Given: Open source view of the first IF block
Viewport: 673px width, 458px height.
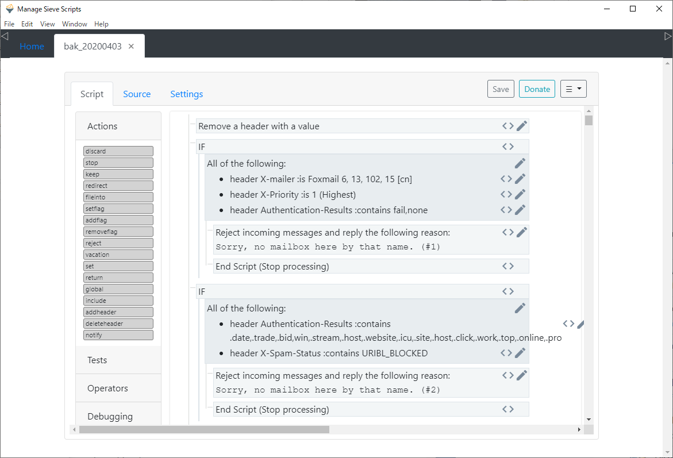Looking at the screenshot, I should pos(507,146).
